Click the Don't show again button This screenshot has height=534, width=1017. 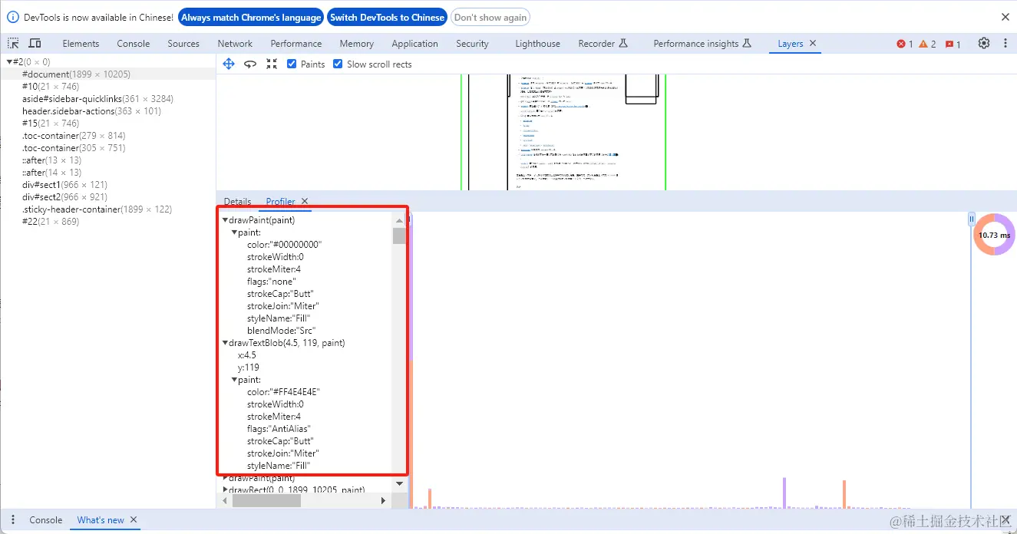point(490,17)
